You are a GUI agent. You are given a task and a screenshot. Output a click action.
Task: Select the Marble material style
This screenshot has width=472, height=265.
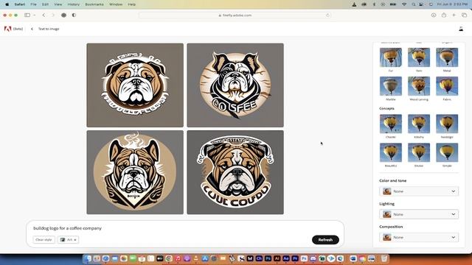391,86
